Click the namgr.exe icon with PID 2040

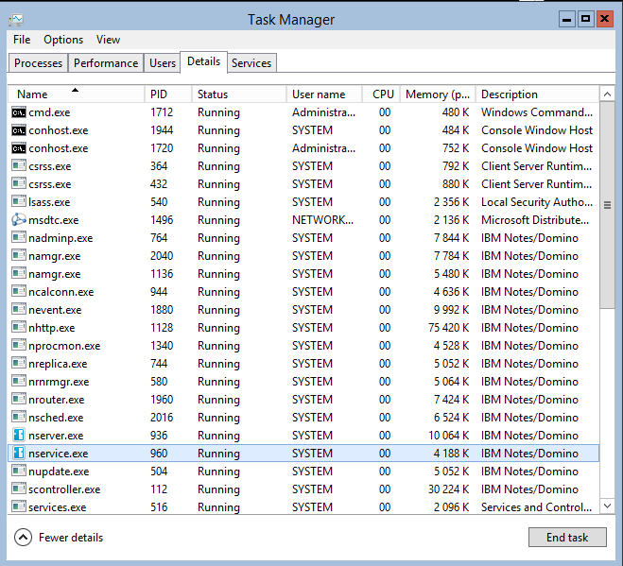(x=19, y=256)
